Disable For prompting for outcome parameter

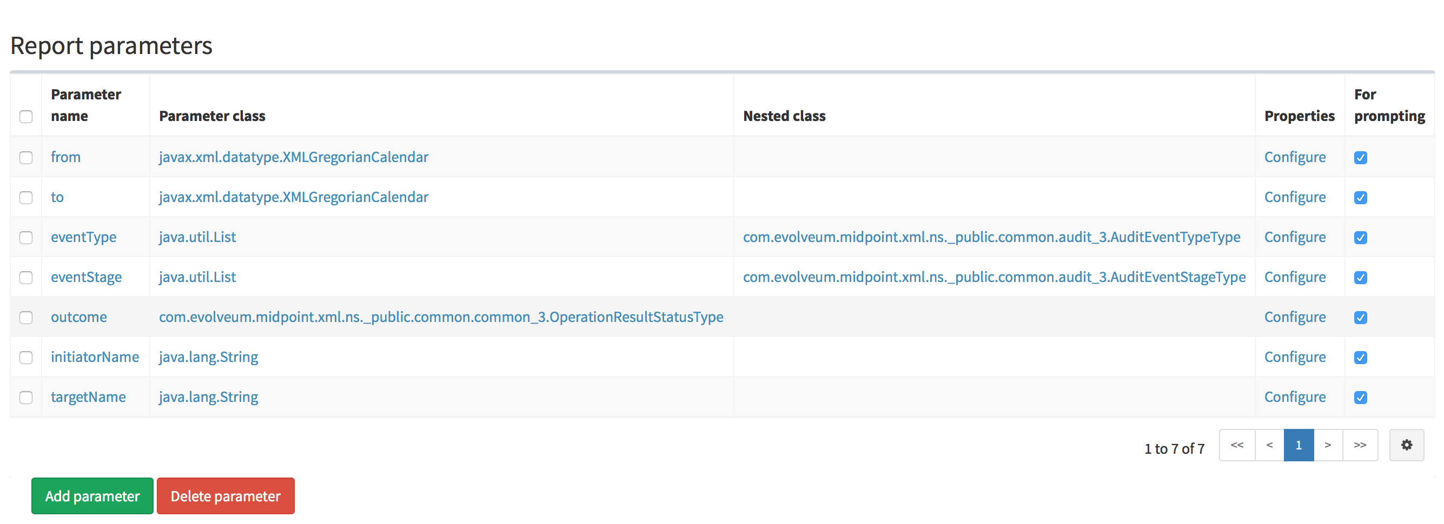(1361, 318)
